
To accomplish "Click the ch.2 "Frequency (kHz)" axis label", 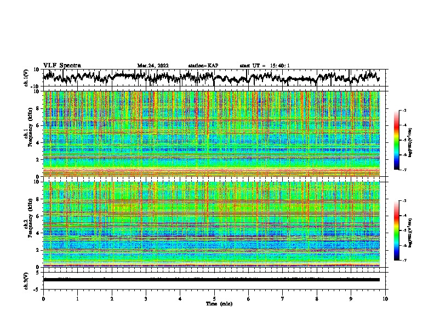I will (30, 218).
